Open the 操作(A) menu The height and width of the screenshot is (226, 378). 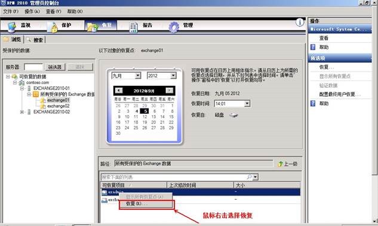pyautogui.click(x=32, y=11)
